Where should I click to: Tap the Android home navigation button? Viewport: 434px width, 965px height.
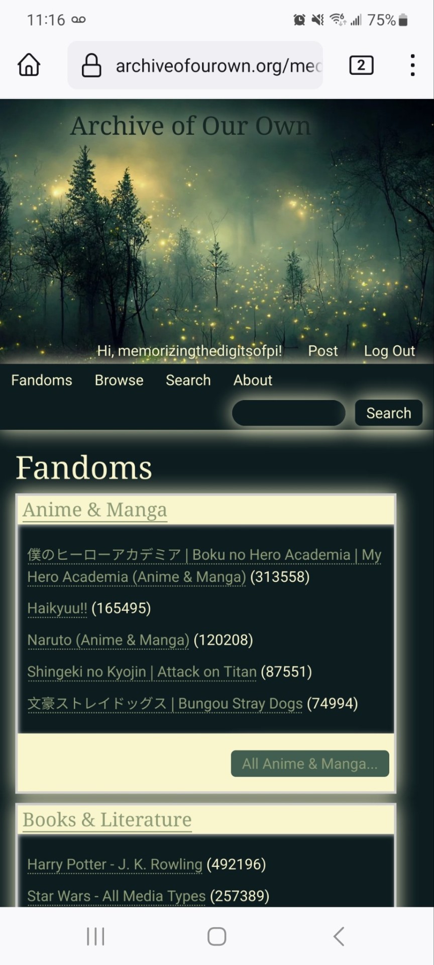click(x=217, y=936)
